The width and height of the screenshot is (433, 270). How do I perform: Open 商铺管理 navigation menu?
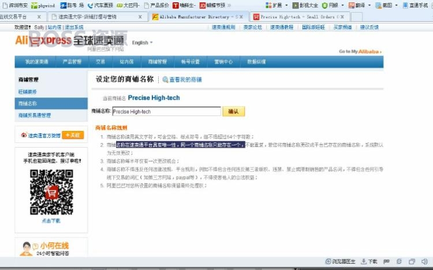tap(158, 62)
